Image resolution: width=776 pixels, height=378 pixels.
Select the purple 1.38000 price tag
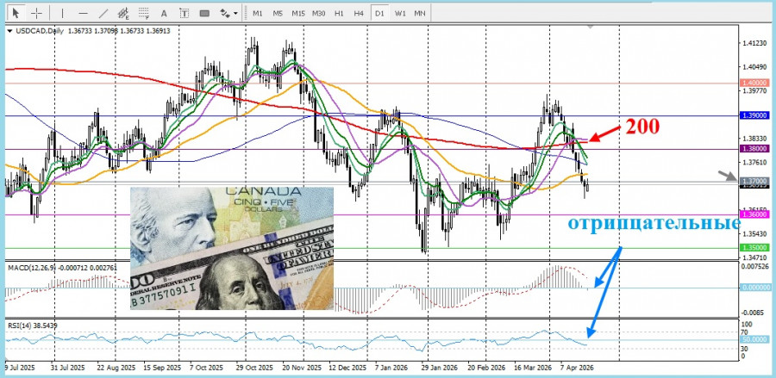coord(754,148)
